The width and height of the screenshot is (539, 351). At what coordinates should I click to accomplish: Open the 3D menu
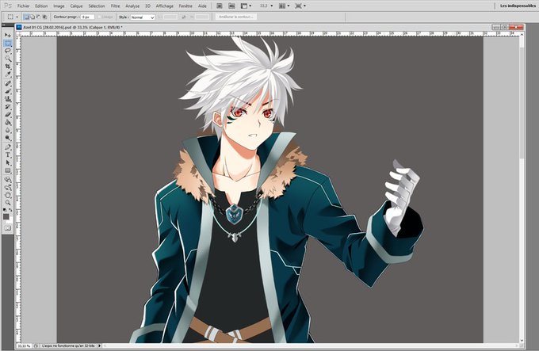click(x=147, y=6)
